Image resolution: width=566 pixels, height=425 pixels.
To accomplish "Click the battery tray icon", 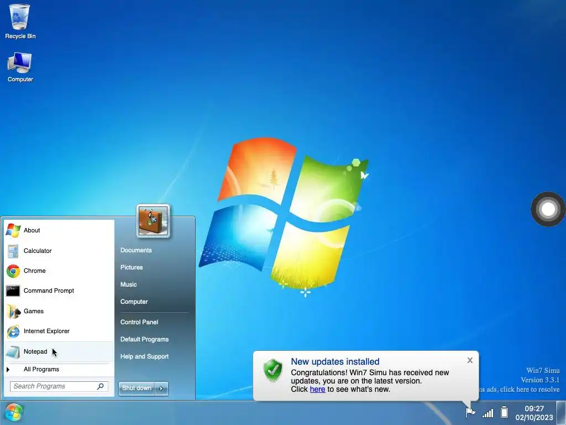I will pyautogui.click(x=504, y=412).
